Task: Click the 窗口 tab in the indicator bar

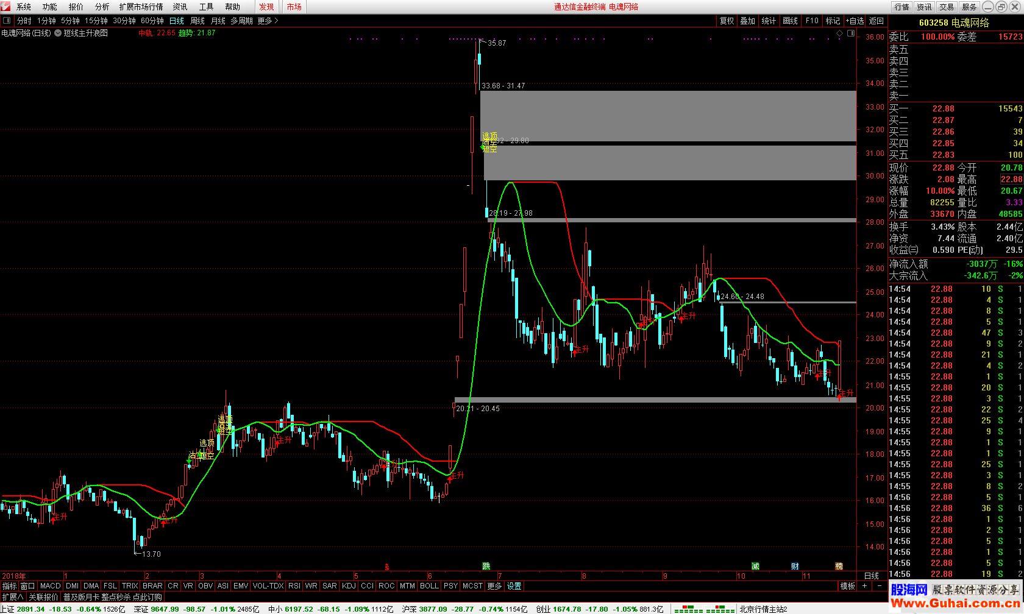Action: click(28, 586)
